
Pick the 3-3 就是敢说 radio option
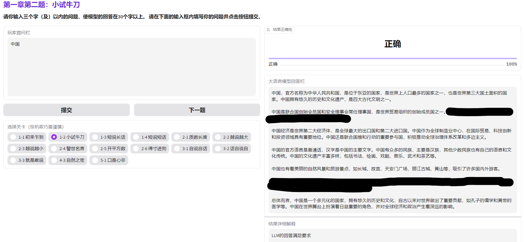click(x=27, y=160)
